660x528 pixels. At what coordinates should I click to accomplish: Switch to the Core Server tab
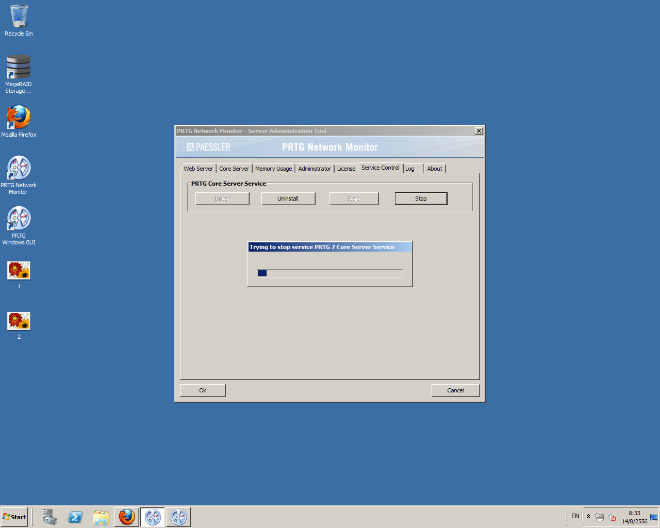234,169
